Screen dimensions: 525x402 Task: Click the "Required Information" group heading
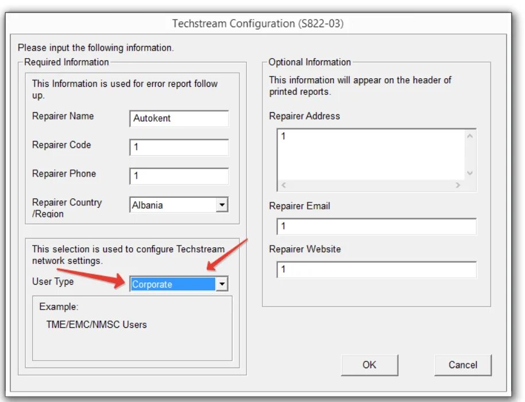[x=66, y=62]
